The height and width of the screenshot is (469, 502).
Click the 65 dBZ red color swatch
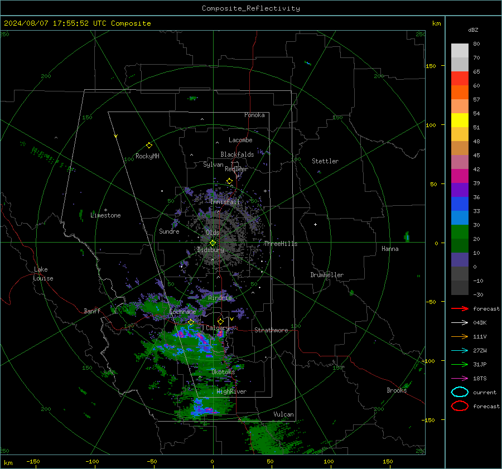click(460, 78)
